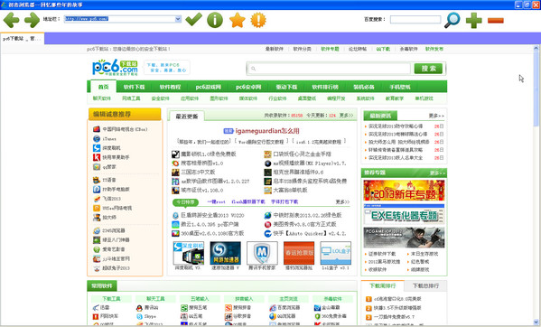Open the 网游加速器 thumbnail
The height and width of the screenshot is (327, 541).
point(225,253)
